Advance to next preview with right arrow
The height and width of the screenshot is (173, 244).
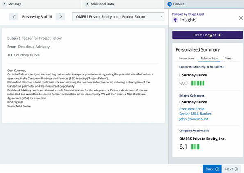coord(60,17)
